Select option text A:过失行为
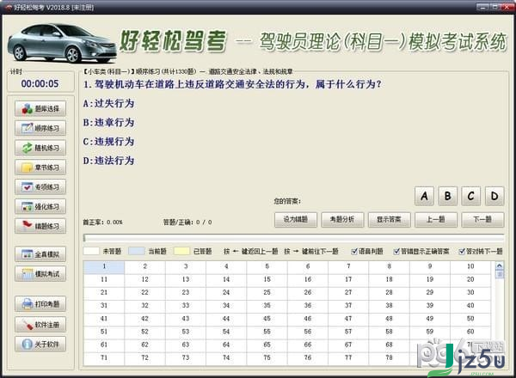 coord(108,104)
